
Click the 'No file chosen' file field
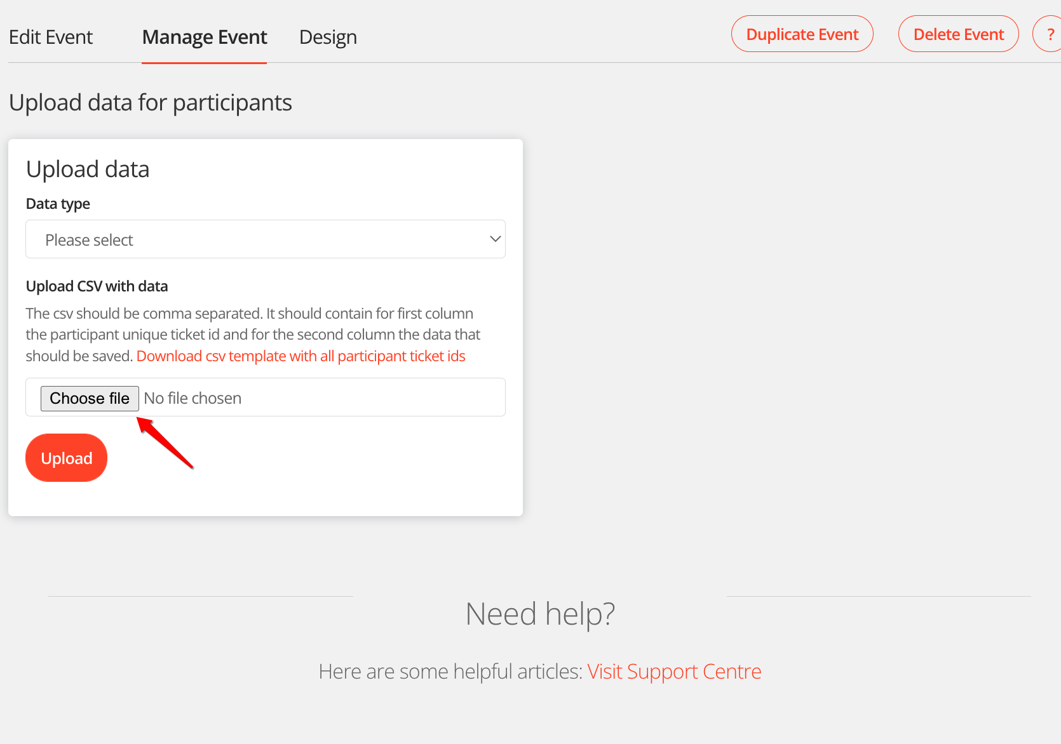pyautogui.click(x=193, y=398)
